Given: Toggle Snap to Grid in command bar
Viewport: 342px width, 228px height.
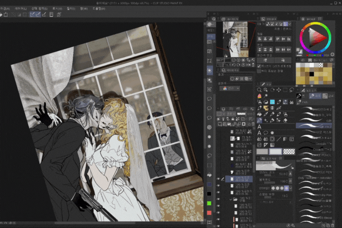Looking at the screenshot, I should click(x=44, y=14).
